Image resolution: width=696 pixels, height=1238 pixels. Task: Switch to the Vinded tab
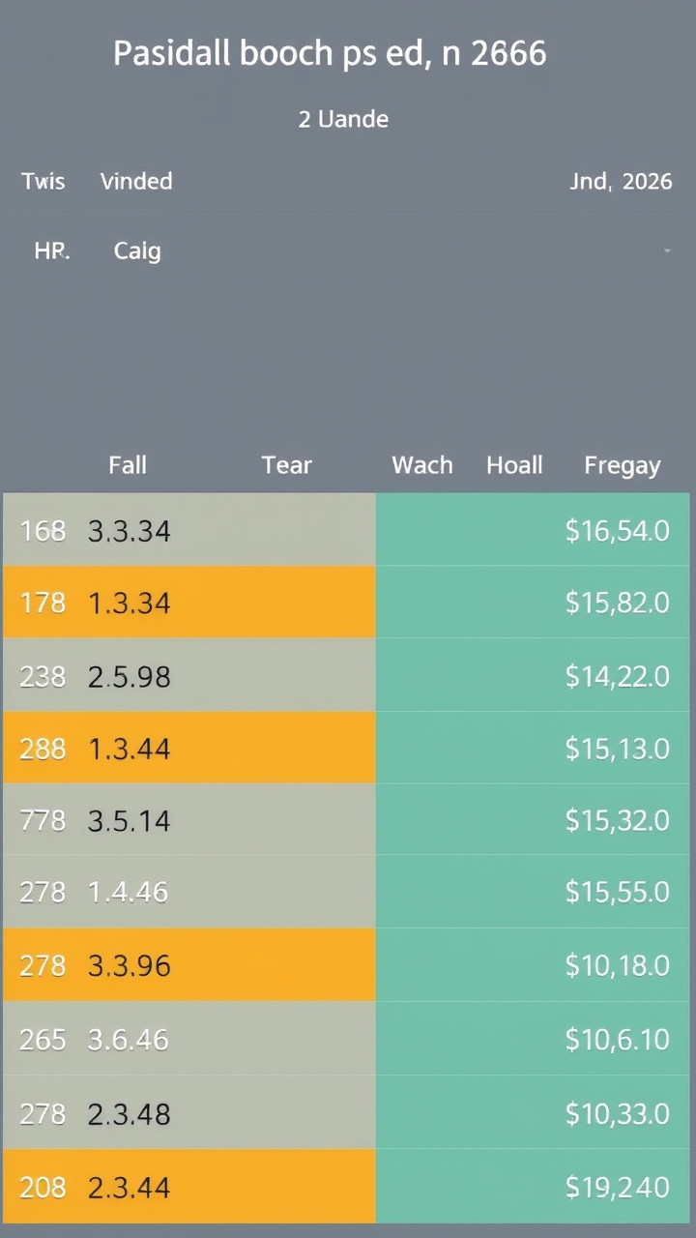[136, 181]
